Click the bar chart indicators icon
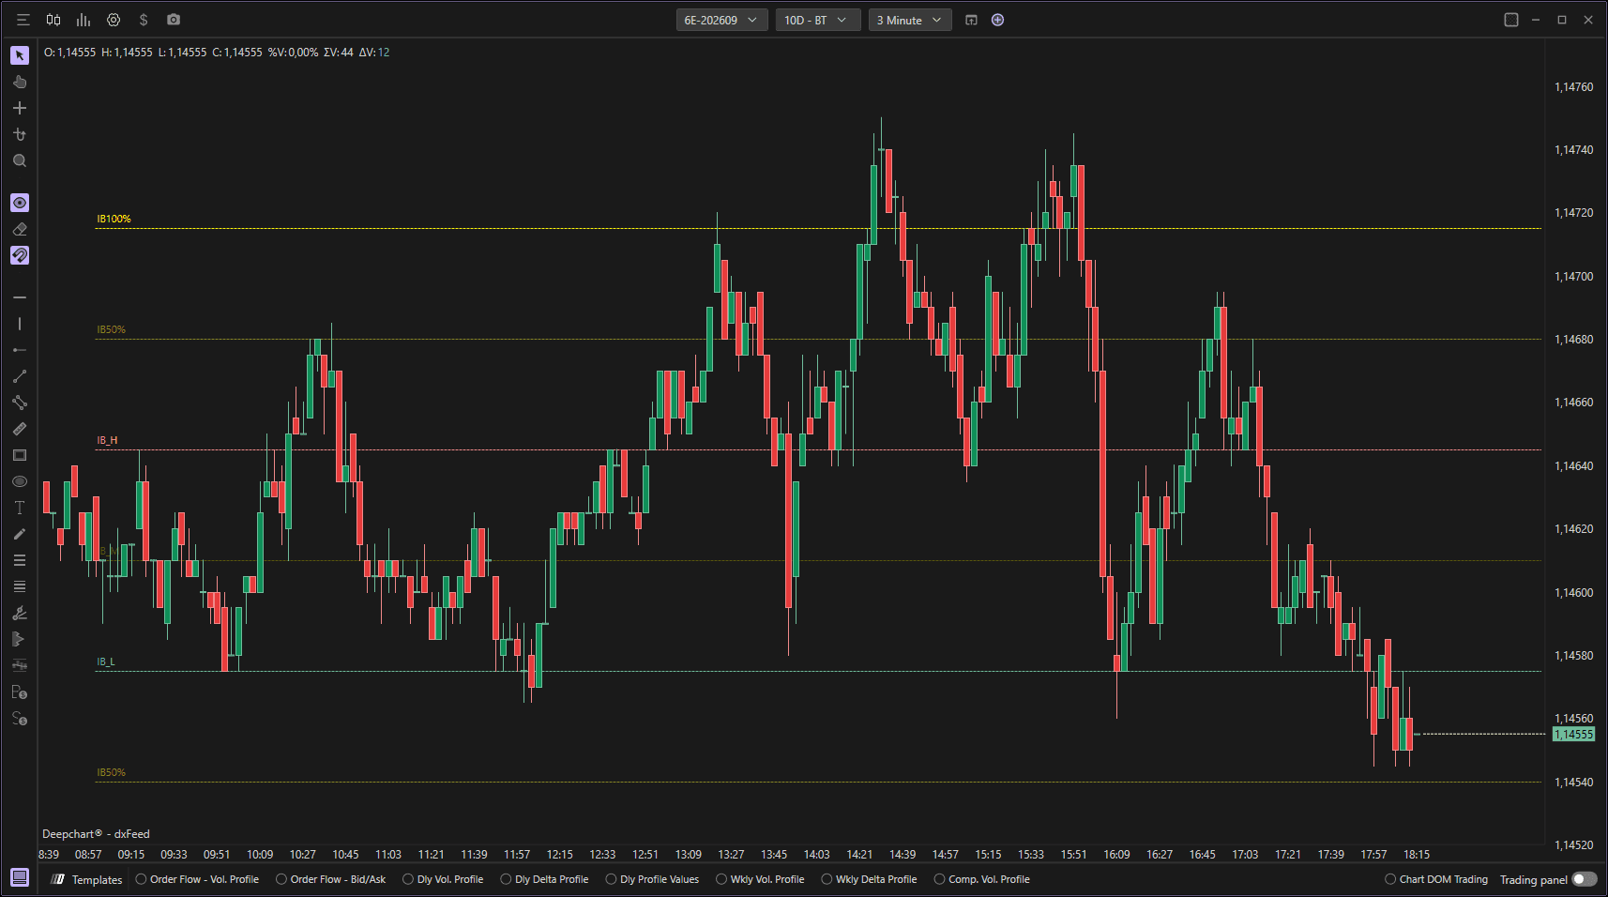 83,20
